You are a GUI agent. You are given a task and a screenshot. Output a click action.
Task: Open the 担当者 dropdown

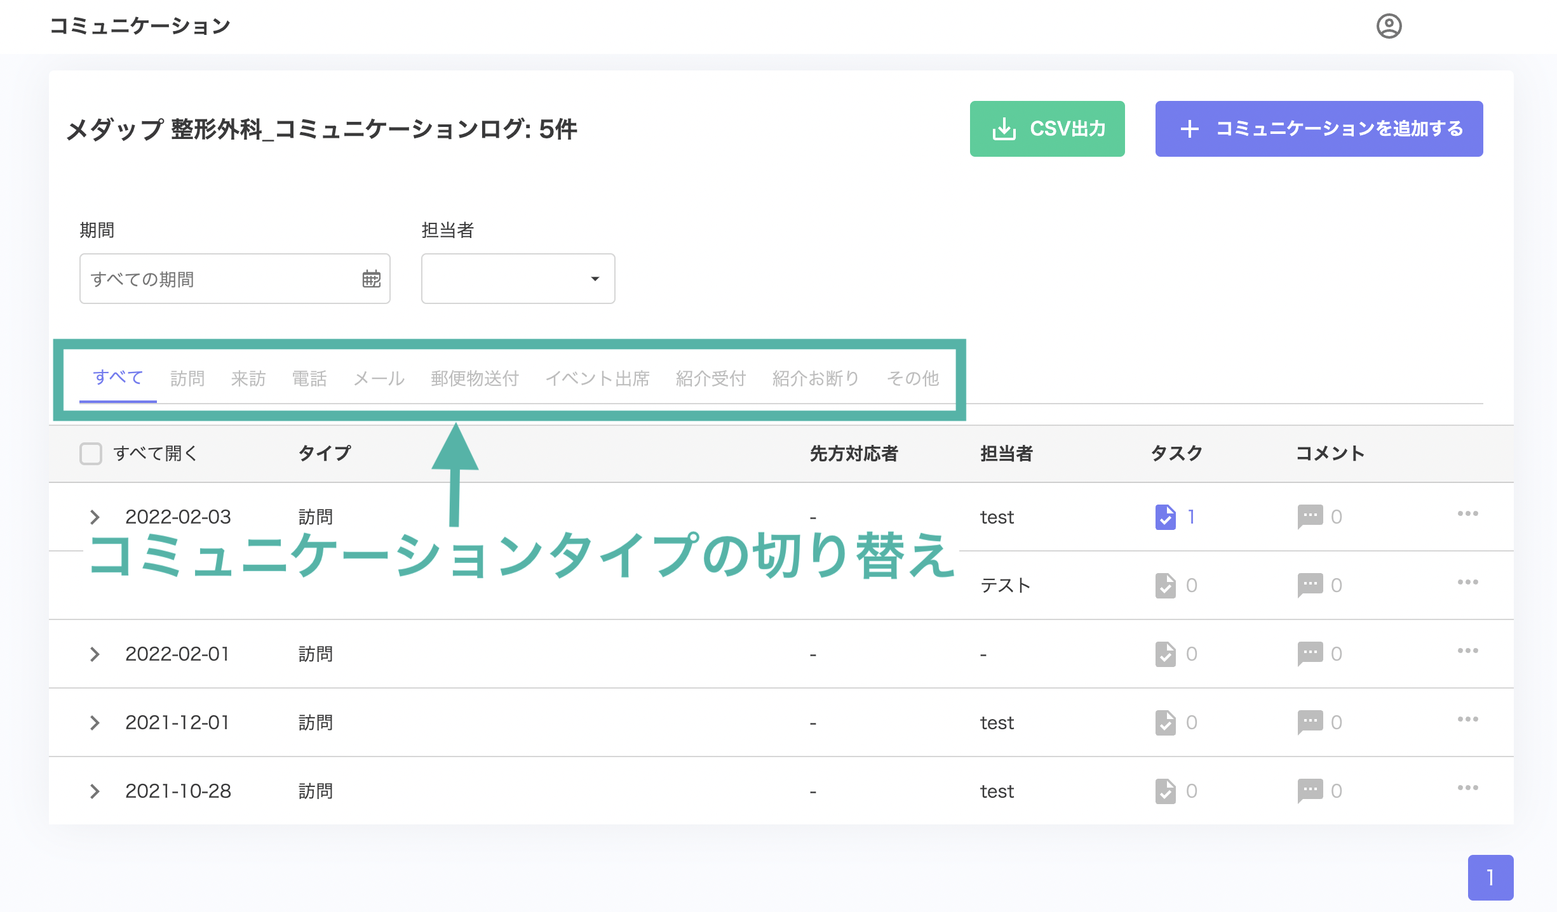coord(518,279)
